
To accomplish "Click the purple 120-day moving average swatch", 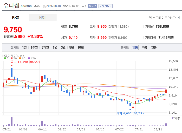I will [29, 58].
